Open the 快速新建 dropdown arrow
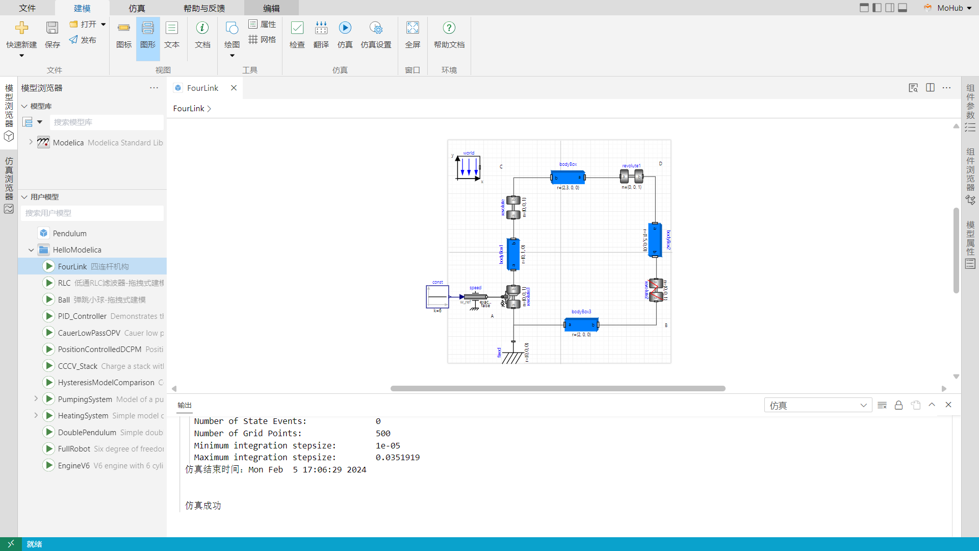 [21, 56]
